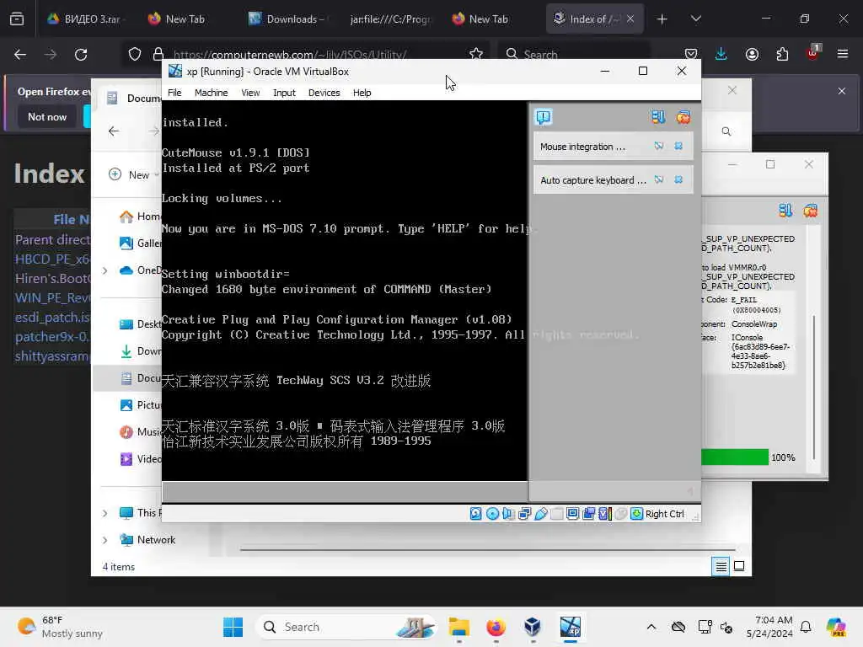This screenshot has height=647, width=863.
Task: Open the Machine menu in VirtualBox VM window
Action: [x=211, y=93]
